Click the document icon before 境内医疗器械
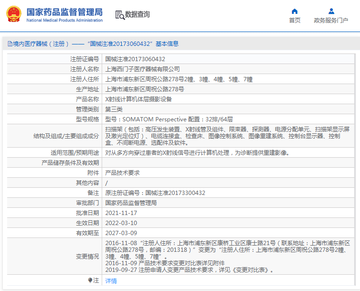The height and width of the screenshot is (291, 360). click(10, 43)
